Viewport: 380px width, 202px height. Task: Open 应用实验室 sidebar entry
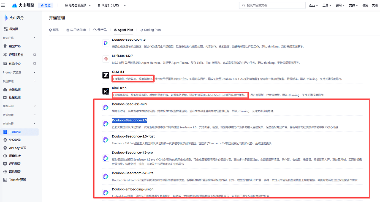[x=16, y=55]
